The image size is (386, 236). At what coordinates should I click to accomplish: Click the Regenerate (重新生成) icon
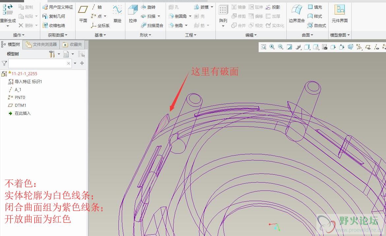click(8, 9)
